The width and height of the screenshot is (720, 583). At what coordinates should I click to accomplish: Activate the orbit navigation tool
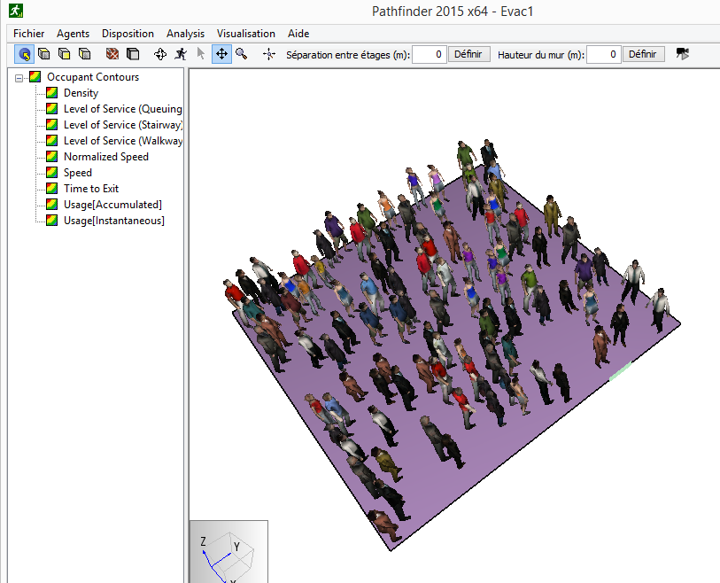tap(160, 54)
